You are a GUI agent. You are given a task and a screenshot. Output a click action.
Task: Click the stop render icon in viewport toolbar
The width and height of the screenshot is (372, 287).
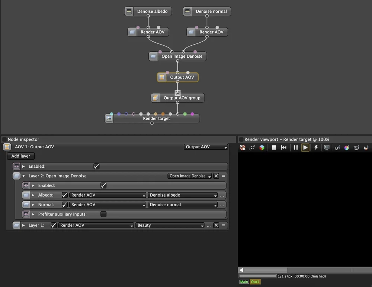click(x=274, y=148)
